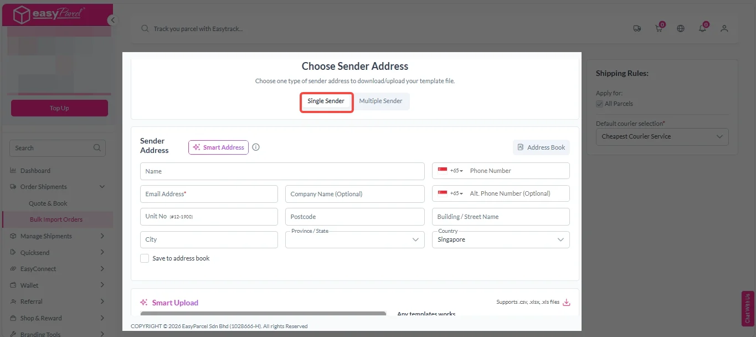The height and width of the screenshot is (337, 756).
Task: Open the shopping cart icon
Action: (659, 29)
